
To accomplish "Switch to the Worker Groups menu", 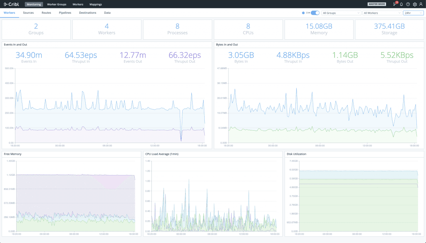I will pos(57,4).
